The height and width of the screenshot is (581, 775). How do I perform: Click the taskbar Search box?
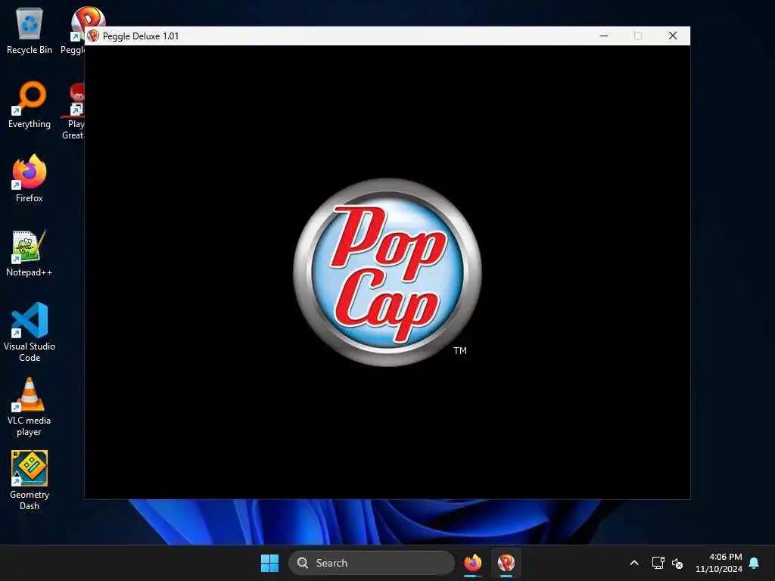tap(371, 563)
